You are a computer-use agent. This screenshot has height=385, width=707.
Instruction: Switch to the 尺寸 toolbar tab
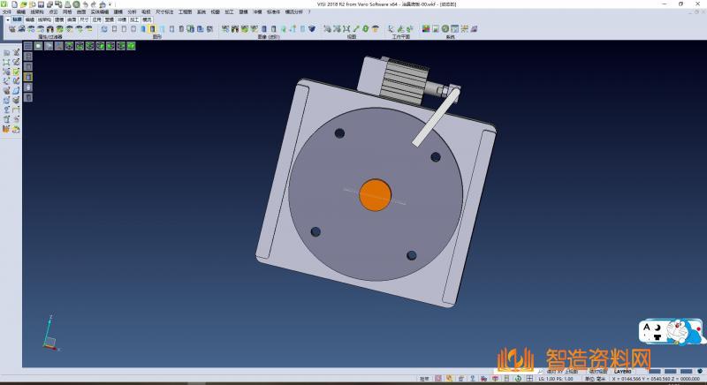pyautogui.click(x=83, y=18)
